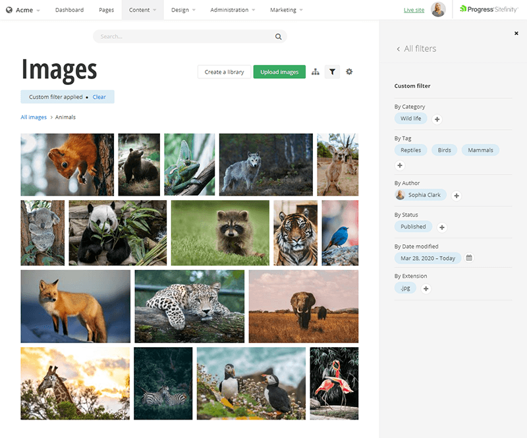Open the red squirrel image thumbnail
The image size is (527, 438).
(67, 165)
